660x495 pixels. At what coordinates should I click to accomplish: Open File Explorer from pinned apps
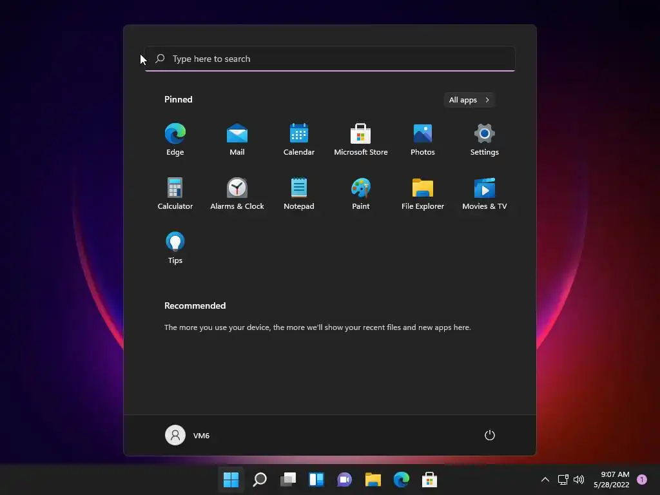pos(423,193)
